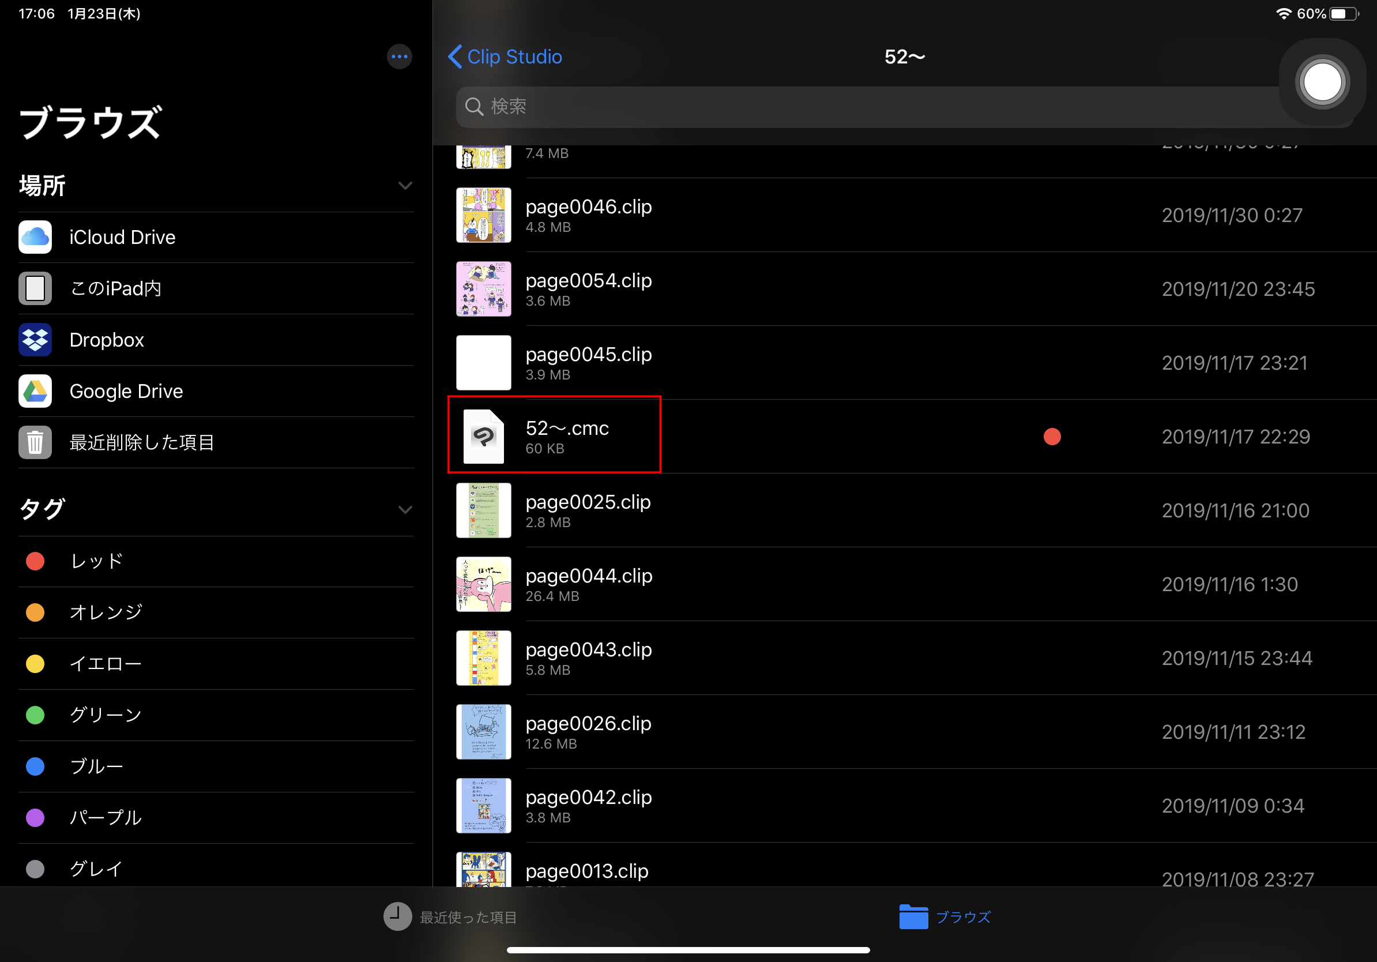Open iCloud Drive location
This screenshot has height=962, width=1377.
coord(122,238)
